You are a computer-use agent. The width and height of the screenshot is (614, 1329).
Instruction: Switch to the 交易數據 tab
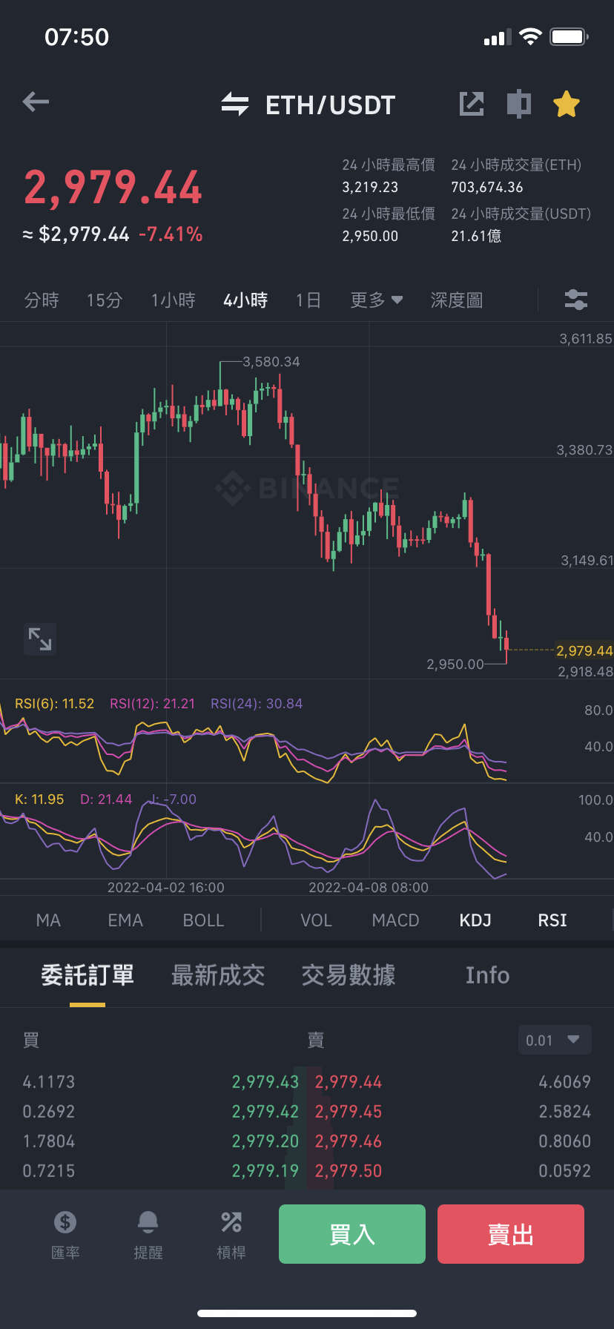tap(349, 975)
